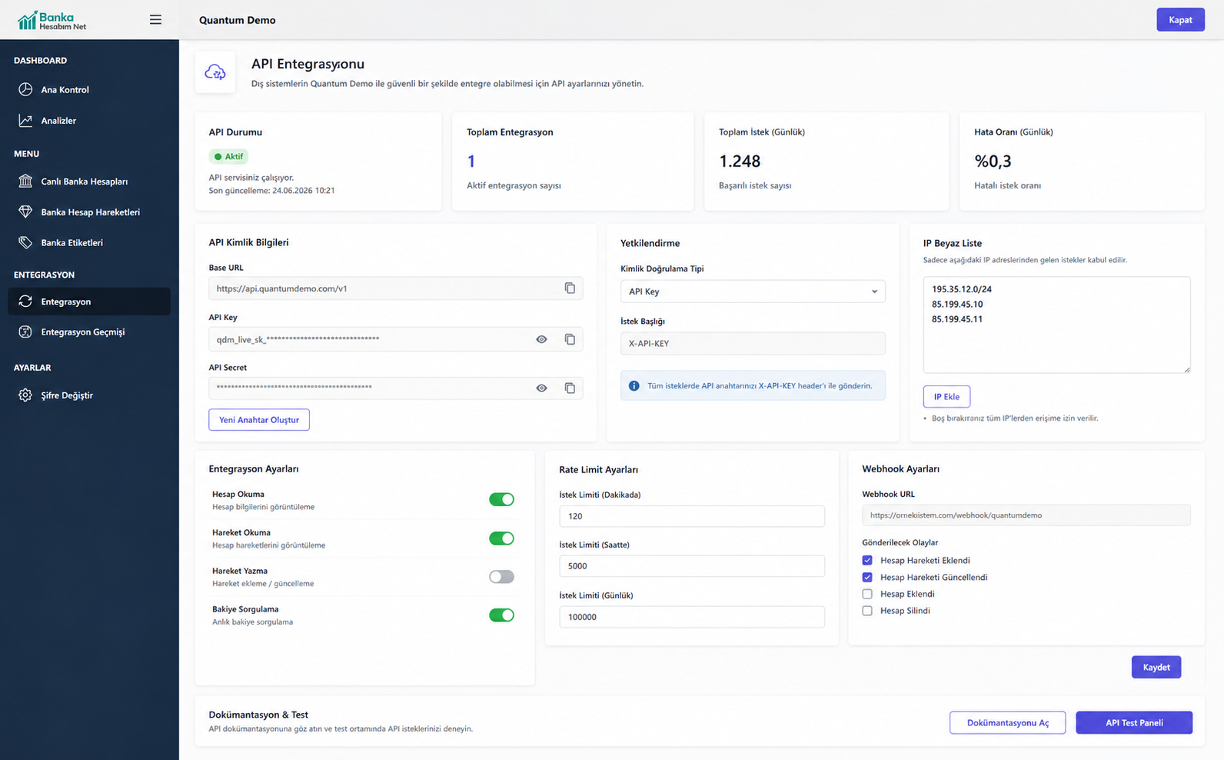Click İstek Limiti (Dakikada) field
The height and width of the screenshot is (760, 1224).
692,516
